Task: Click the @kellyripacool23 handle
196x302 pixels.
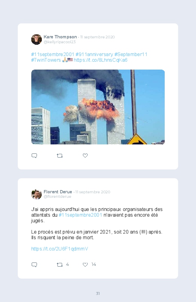Action: pyautogui.click(x=60, y=42)
